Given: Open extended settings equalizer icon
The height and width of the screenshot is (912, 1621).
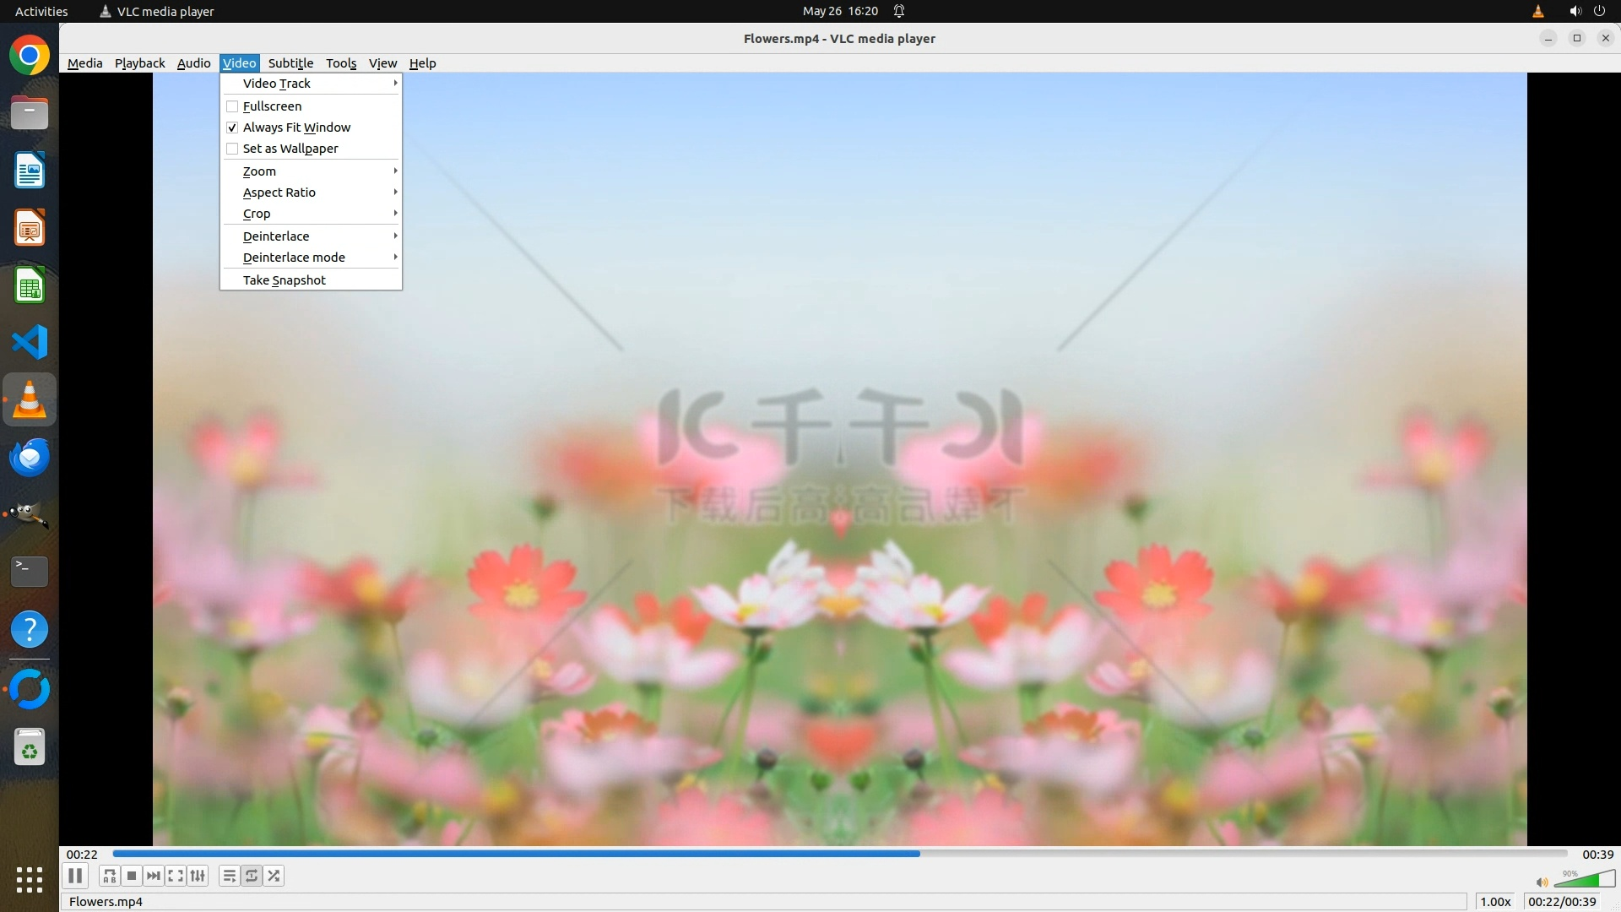Looking at the screenshot, I should point(198,876).
